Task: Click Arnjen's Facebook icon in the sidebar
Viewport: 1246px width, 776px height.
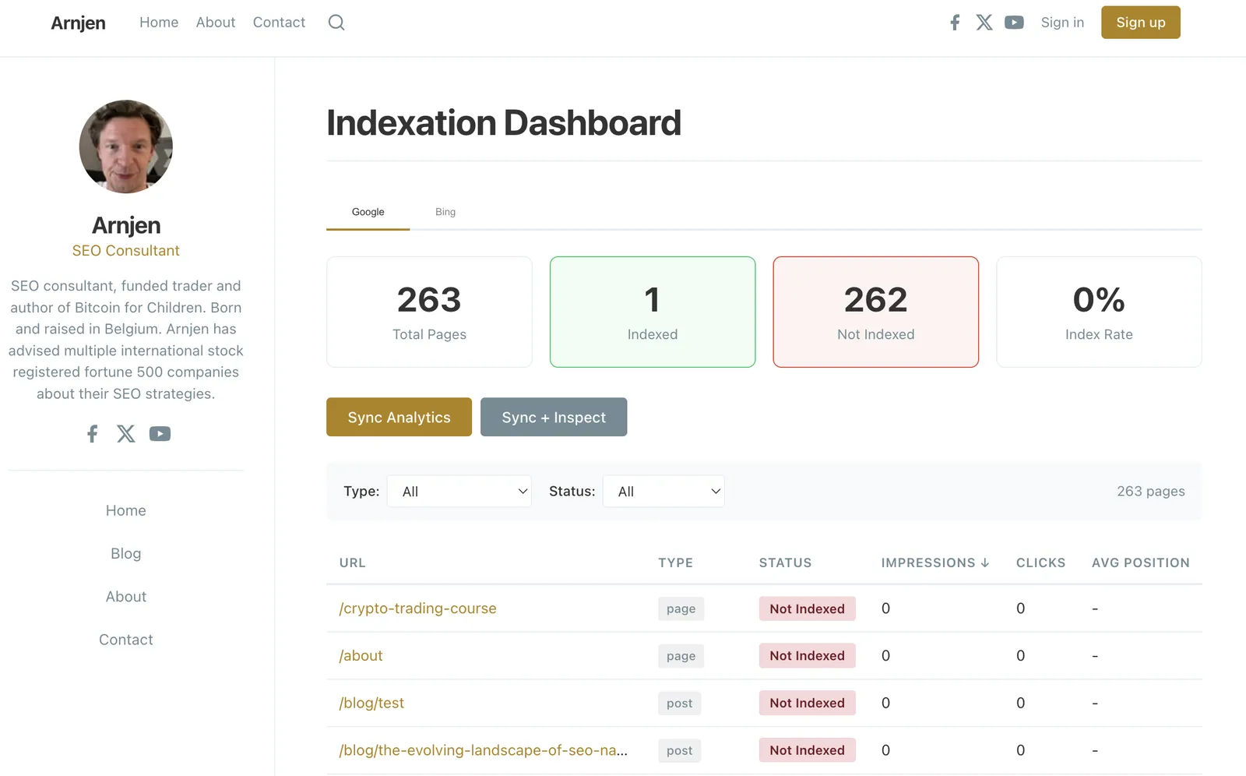Action: click(x=92, y=433)
